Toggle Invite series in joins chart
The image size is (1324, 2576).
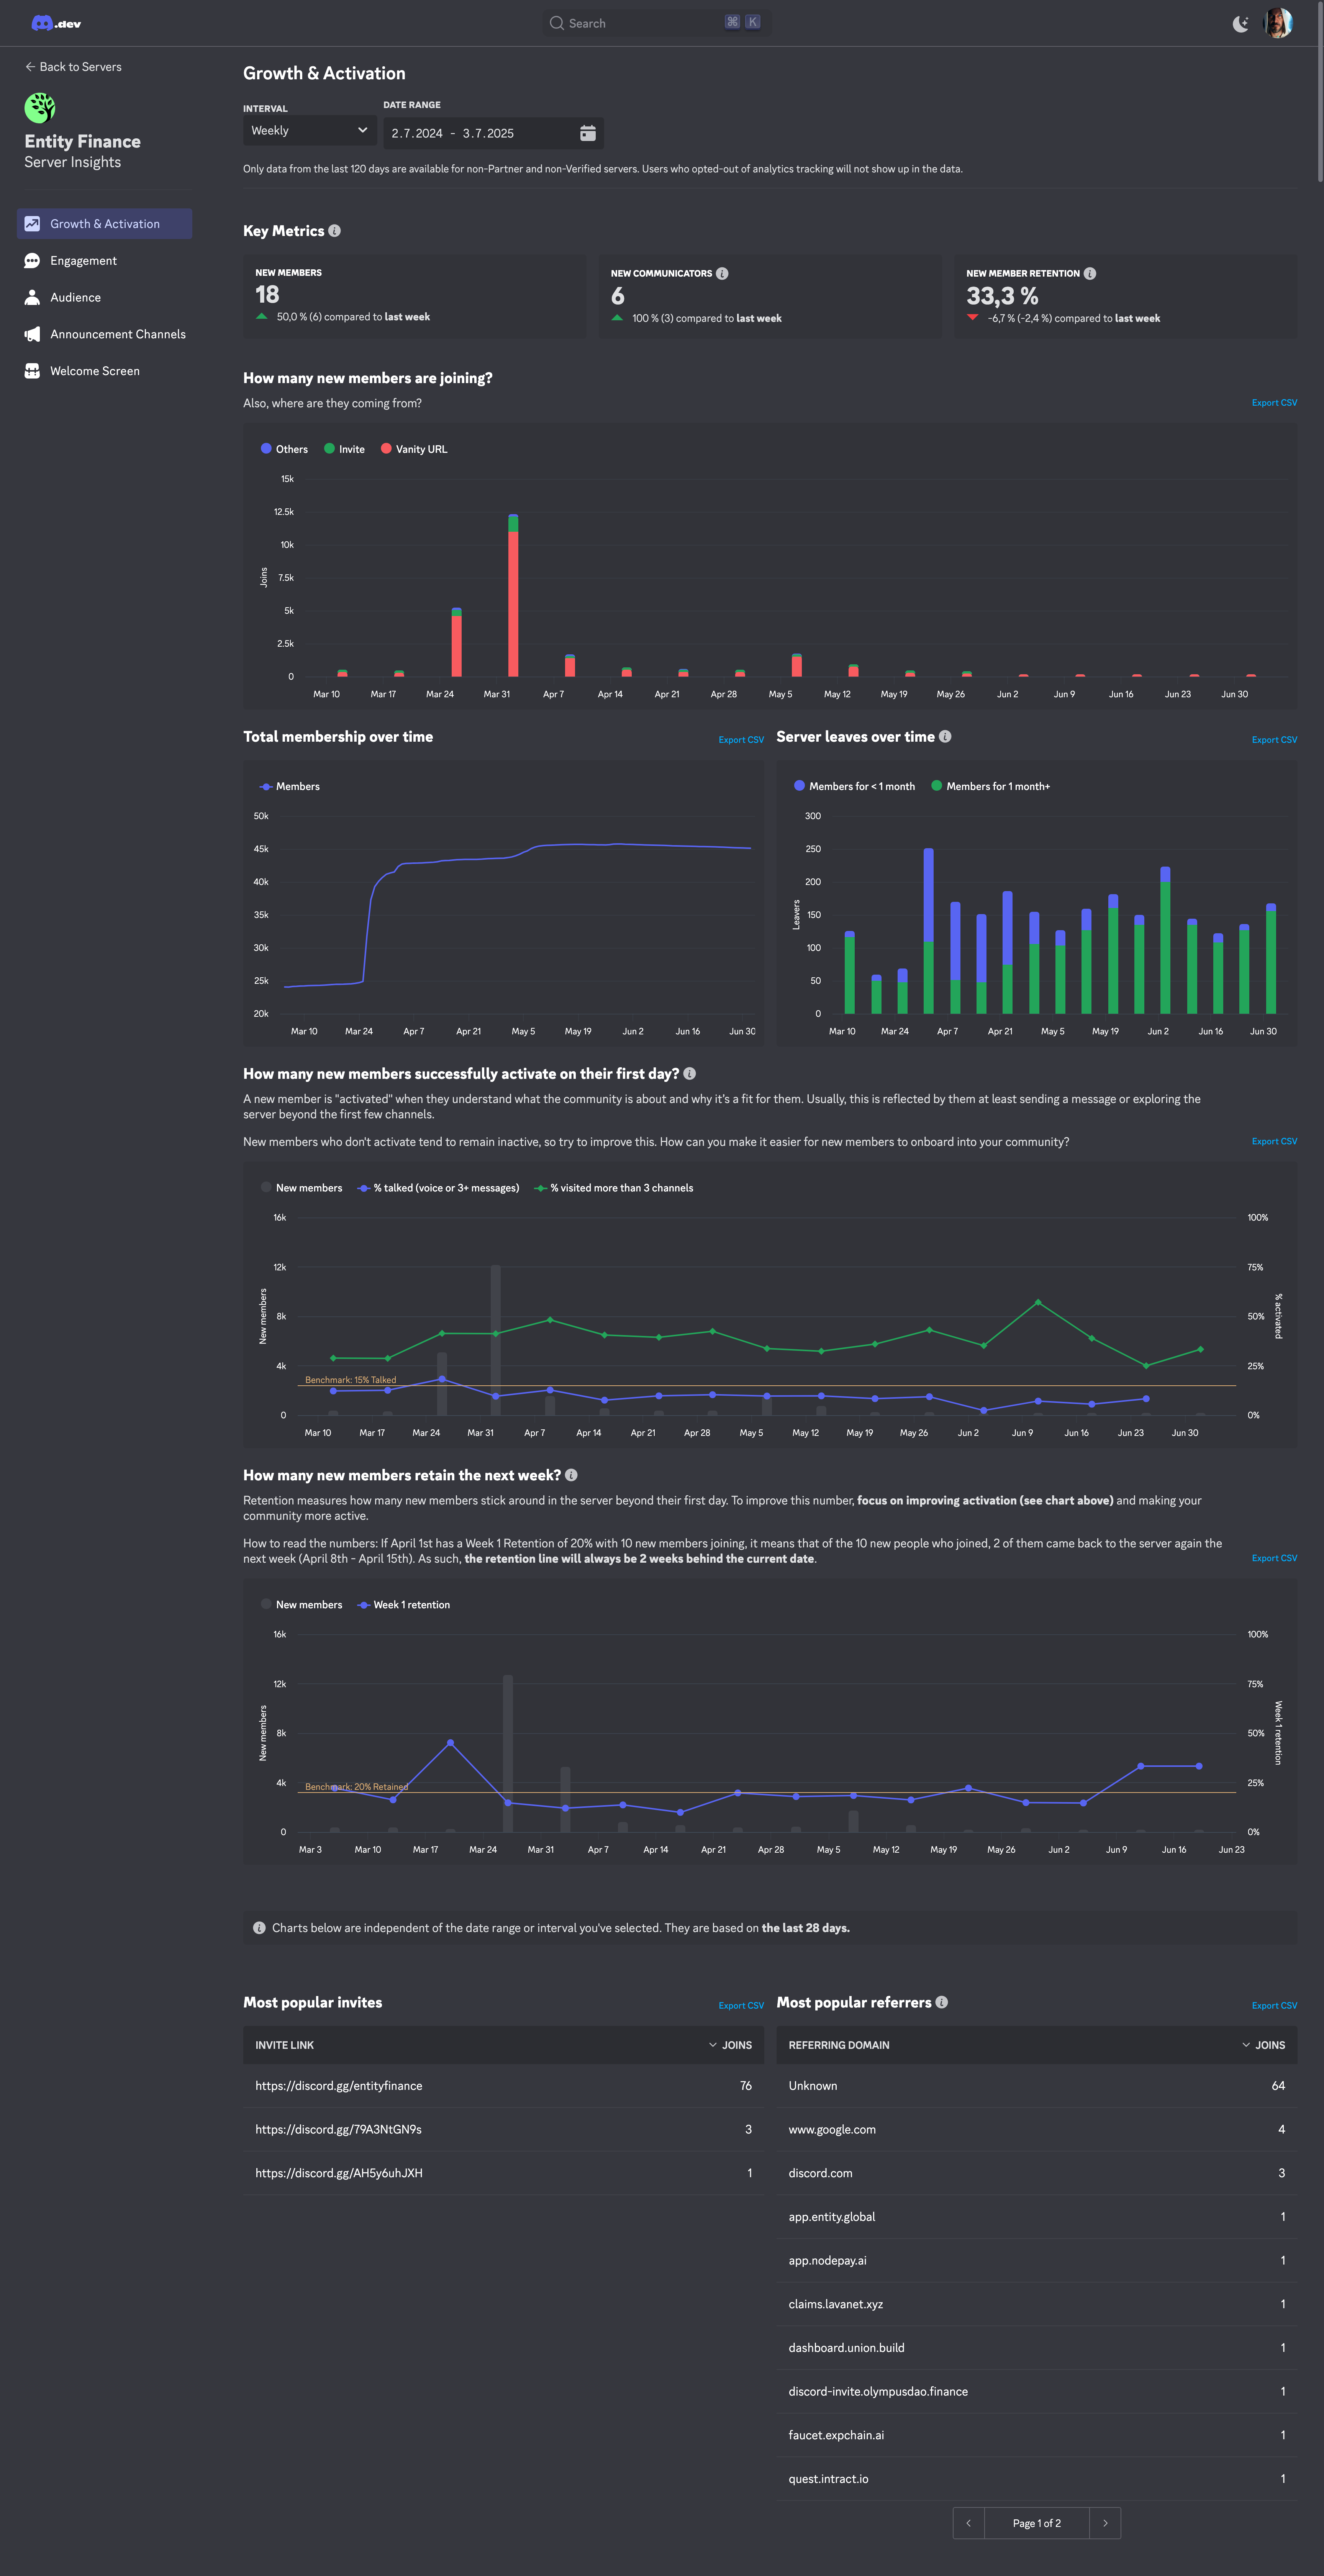(344, 449)
